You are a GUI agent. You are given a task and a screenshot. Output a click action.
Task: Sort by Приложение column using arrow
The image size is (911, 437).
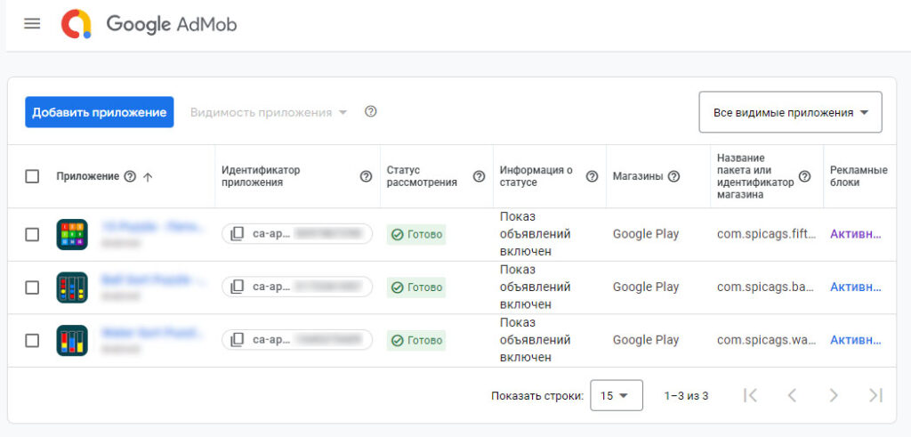[x=148, y=176]
